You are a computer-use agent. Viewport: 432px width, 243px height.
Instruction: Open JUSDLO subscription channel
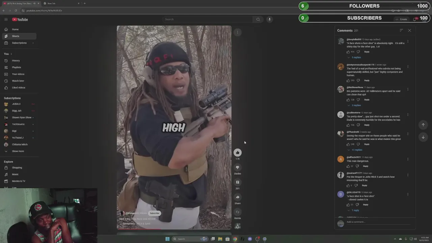(x=19, y=104)
